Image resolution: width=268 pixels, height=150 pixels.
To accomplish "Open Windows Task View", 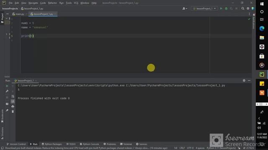I will point(262,20).
